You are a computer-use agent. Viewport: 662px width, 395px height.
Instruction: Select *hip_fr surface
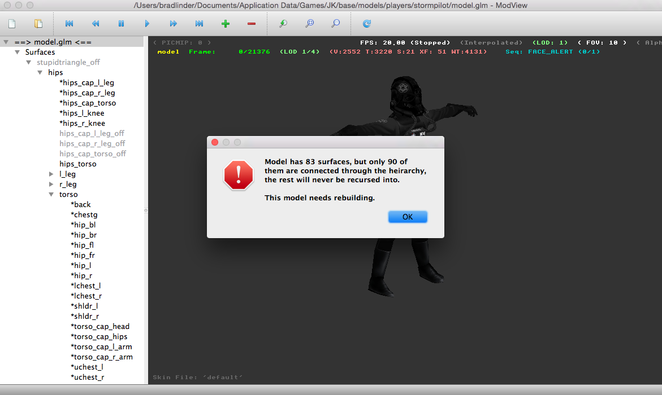[x=83, y=255]
